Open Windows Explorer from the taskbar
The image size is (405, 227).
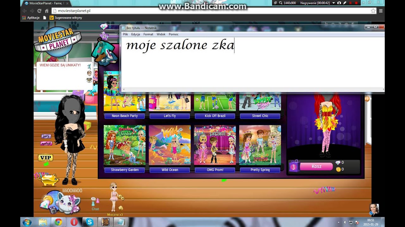point(43,222)
